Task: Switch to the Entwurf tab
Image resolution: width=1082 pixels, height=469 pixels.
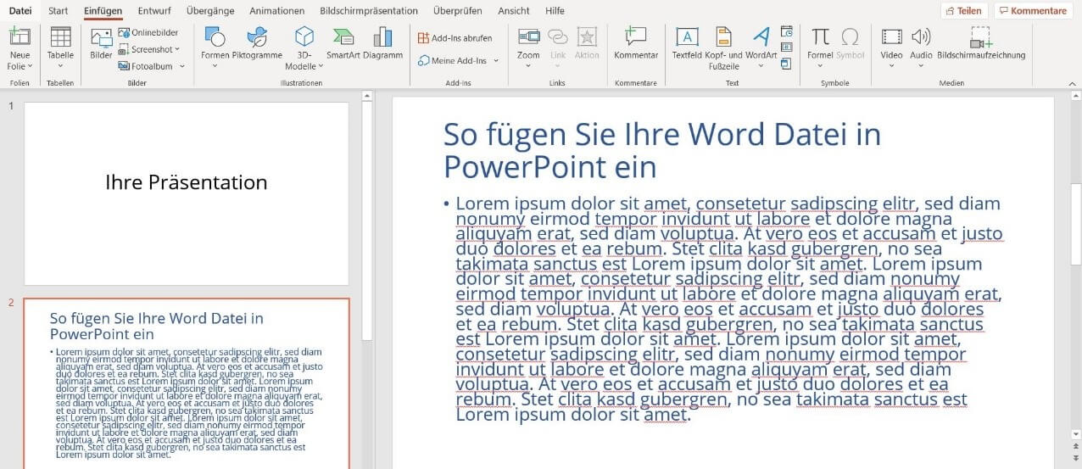Action: pyautogui.click(x=155, y=11)
